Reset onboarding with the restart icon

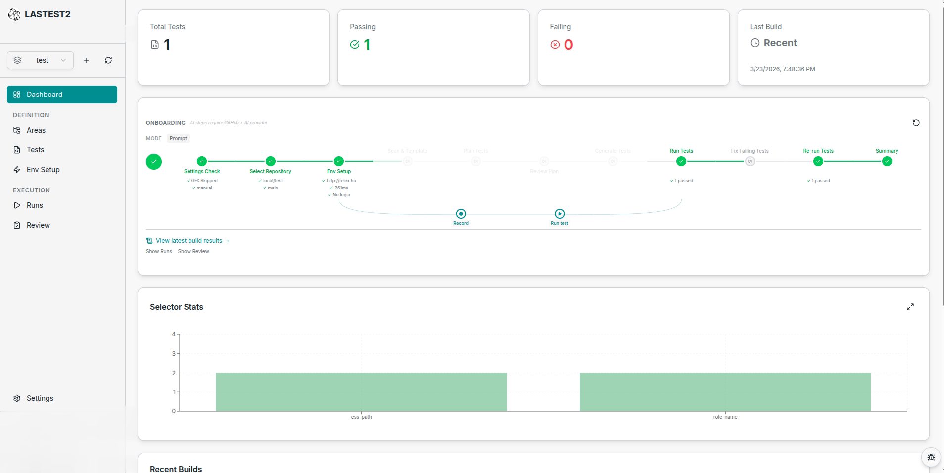[x=916, y=123]
